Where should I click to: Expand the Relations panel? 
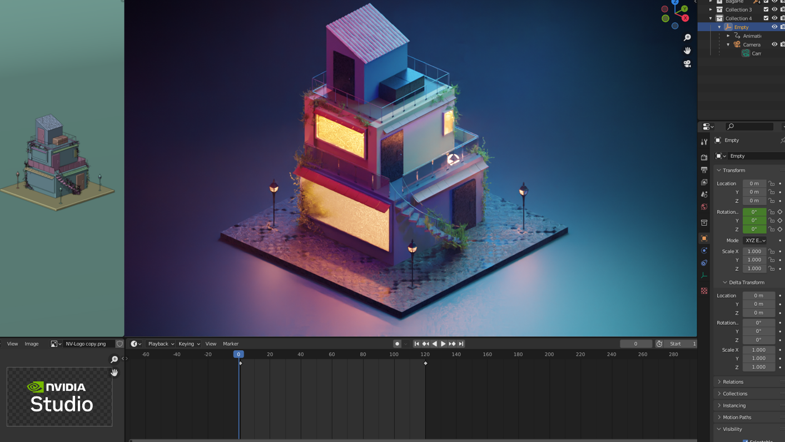pos(719,382)
